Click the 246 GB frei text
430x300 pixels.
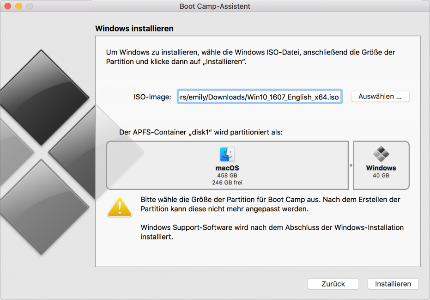[227, 183]
